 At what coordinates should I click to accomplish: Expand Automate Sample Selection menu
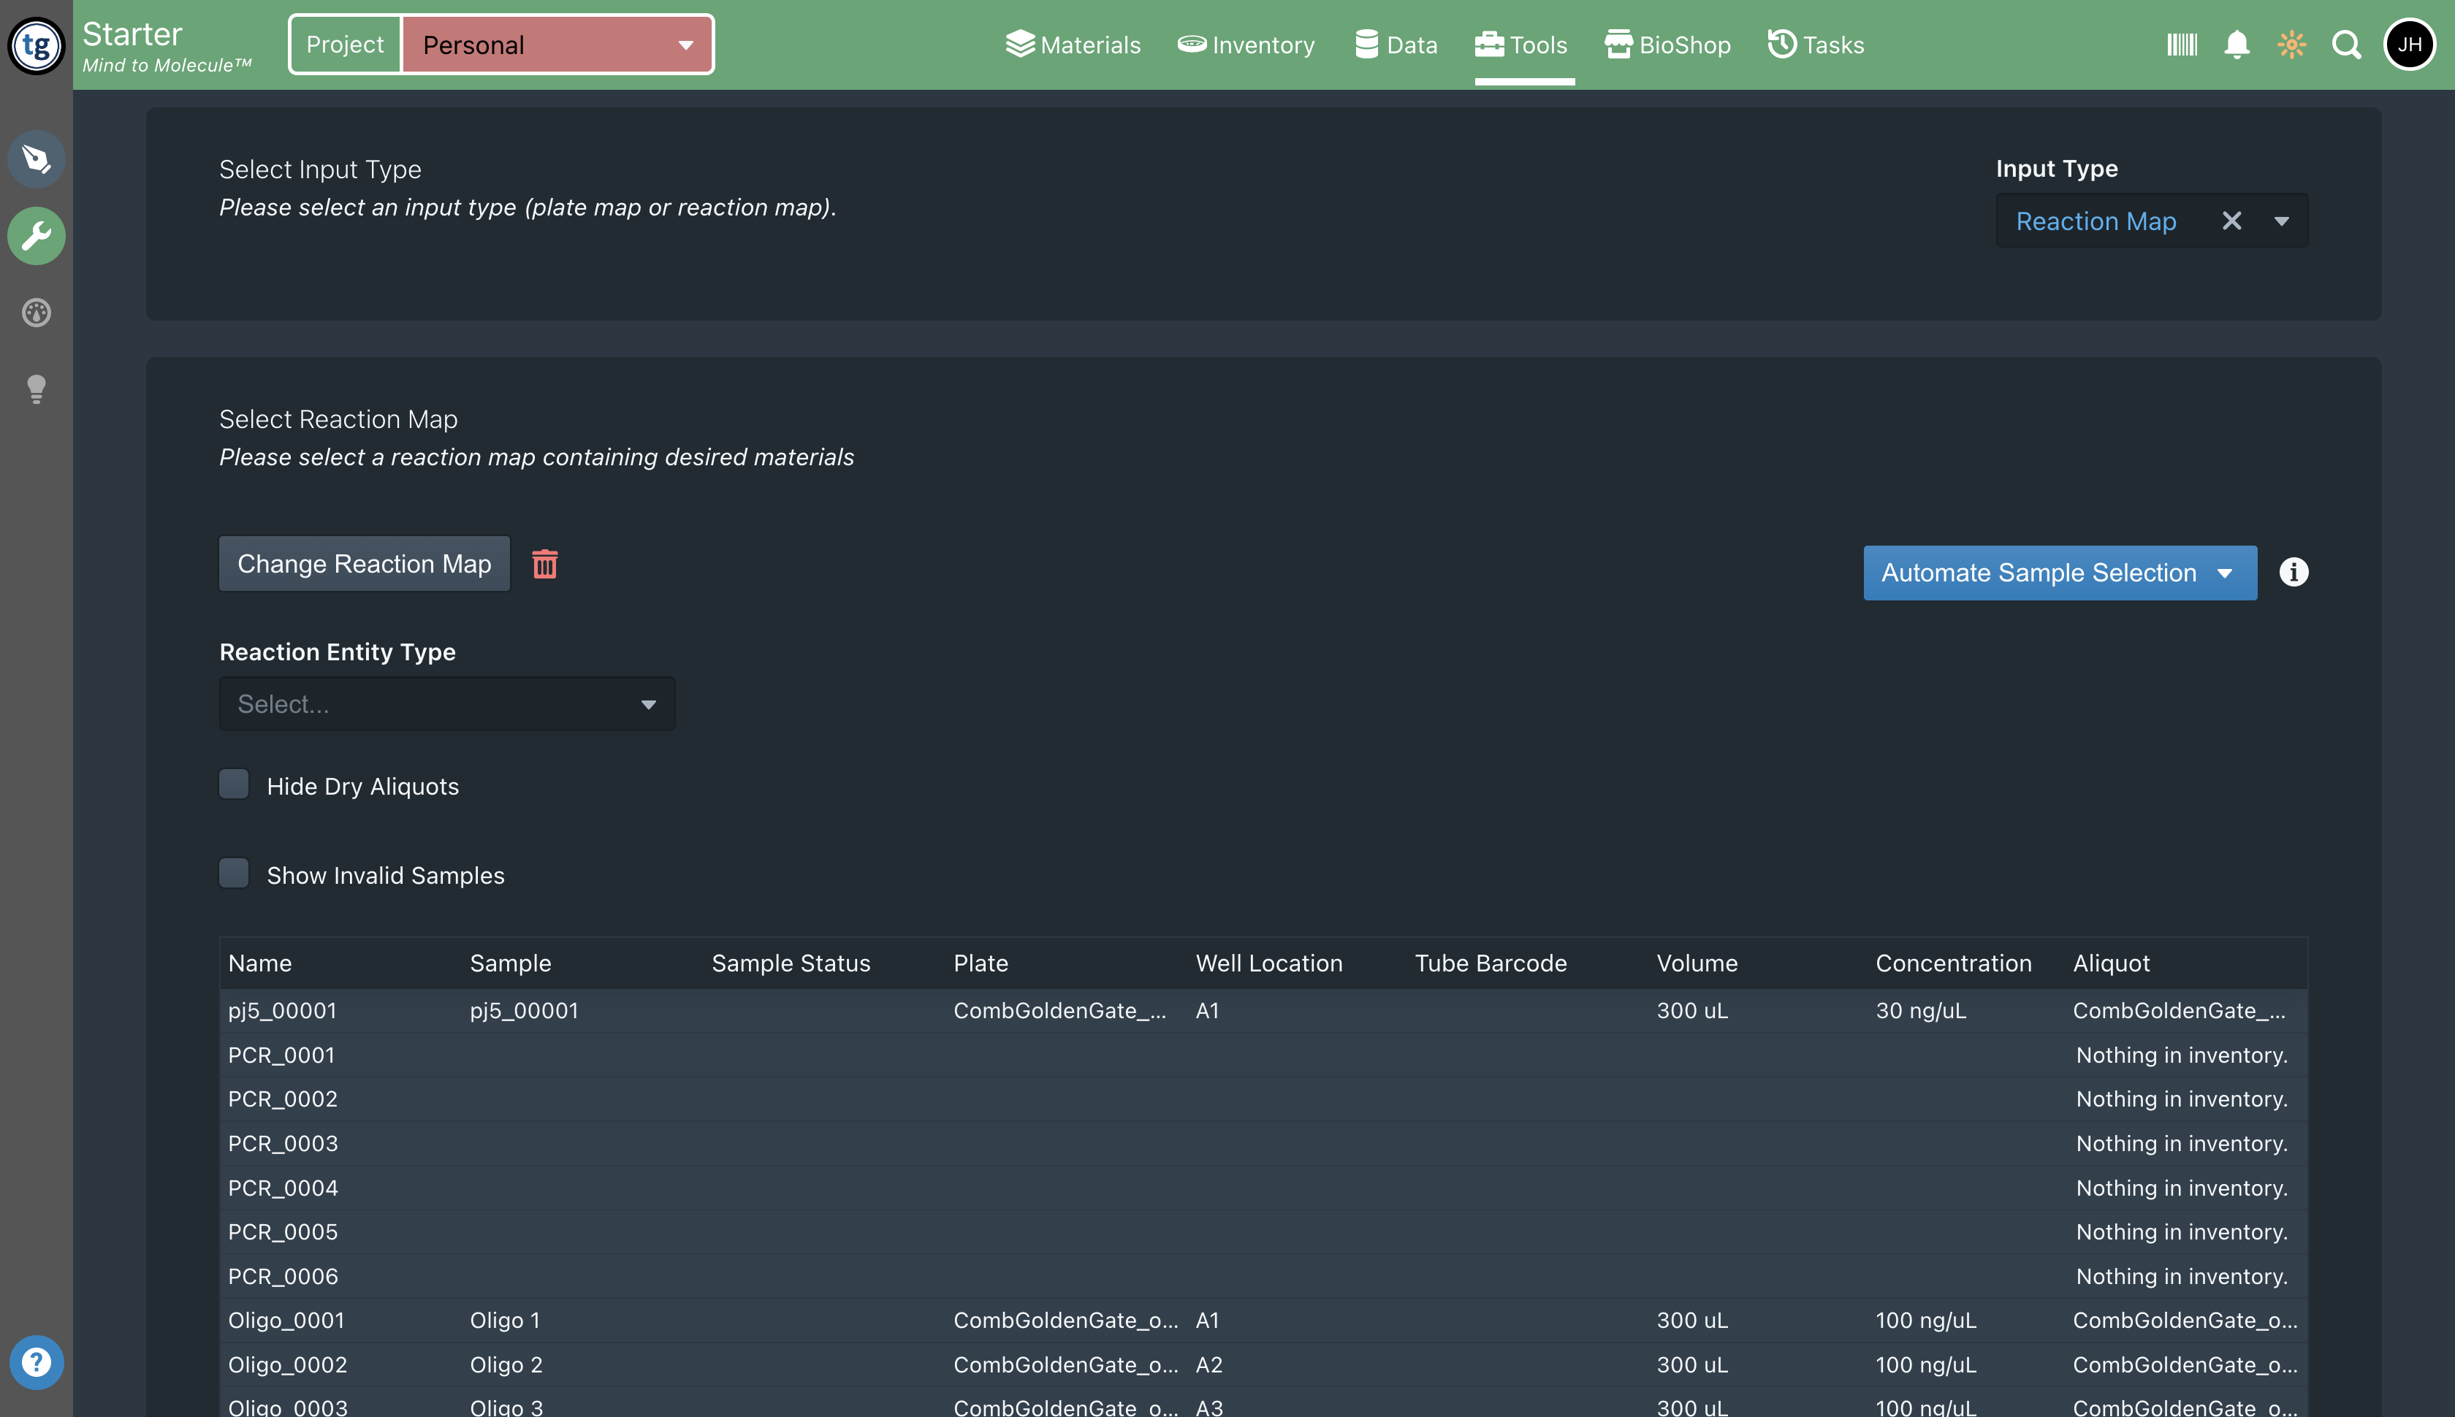[2059, 573]
